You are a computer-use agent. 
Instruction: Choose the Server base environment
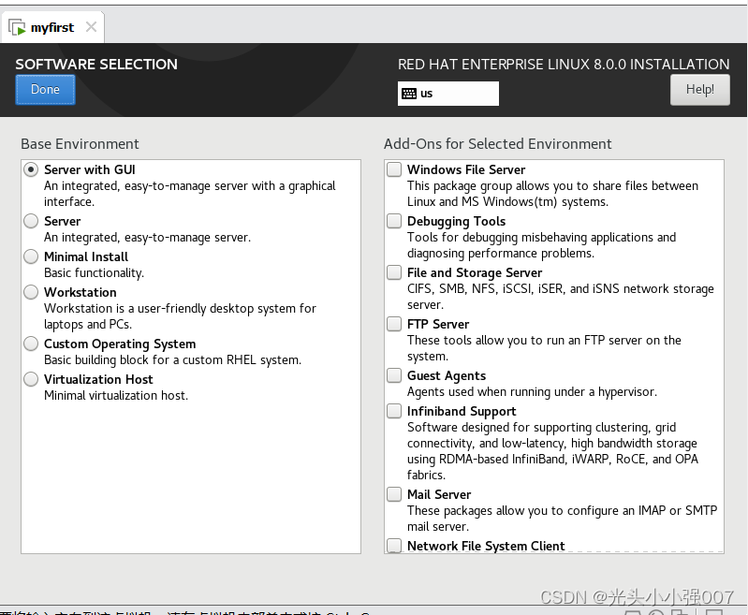coord(31,221)
